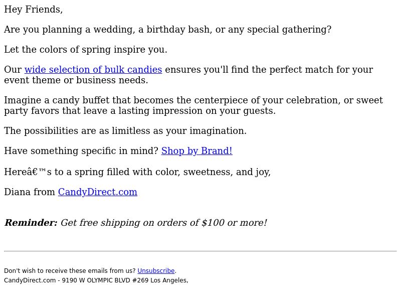Click the possibilities are limitless sentence
The width and height of the screenshot is (401, 301).
pos(125,131)
